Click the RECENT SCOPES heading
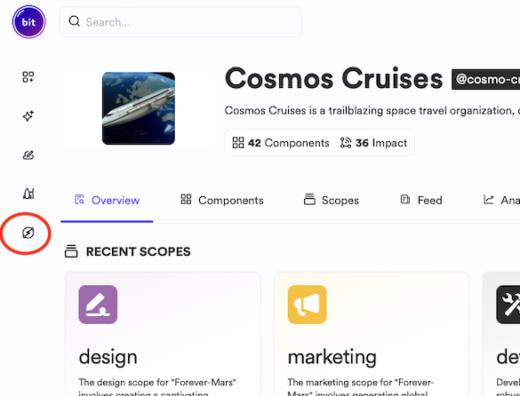Viewport: 520px width, 396px height. coord(139,251)
